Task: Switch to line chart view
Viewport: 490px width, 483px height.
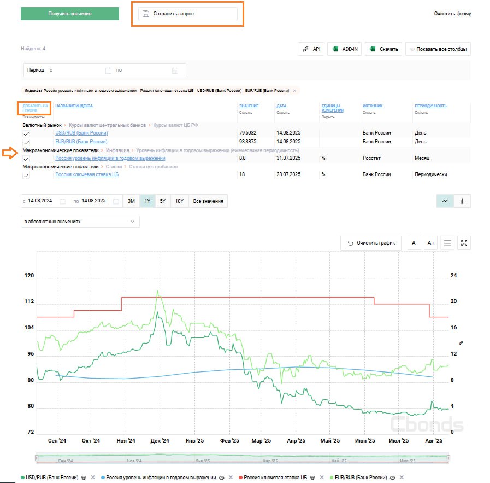Action: point(445,201)
